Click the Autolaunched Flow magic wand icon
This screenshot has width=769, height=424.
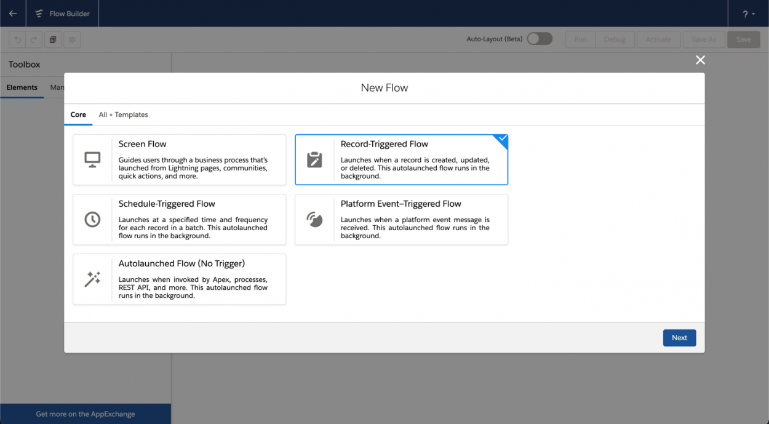coord(92,279)
